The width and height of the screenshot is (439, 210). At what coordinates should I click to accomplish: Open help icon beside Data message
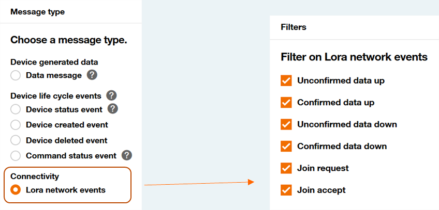pyautogui.click(x=92, y=75)
